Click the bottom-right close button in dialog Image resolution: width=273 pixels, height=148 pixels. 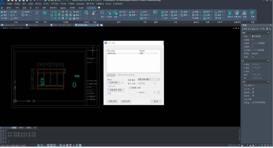(156, 101)
